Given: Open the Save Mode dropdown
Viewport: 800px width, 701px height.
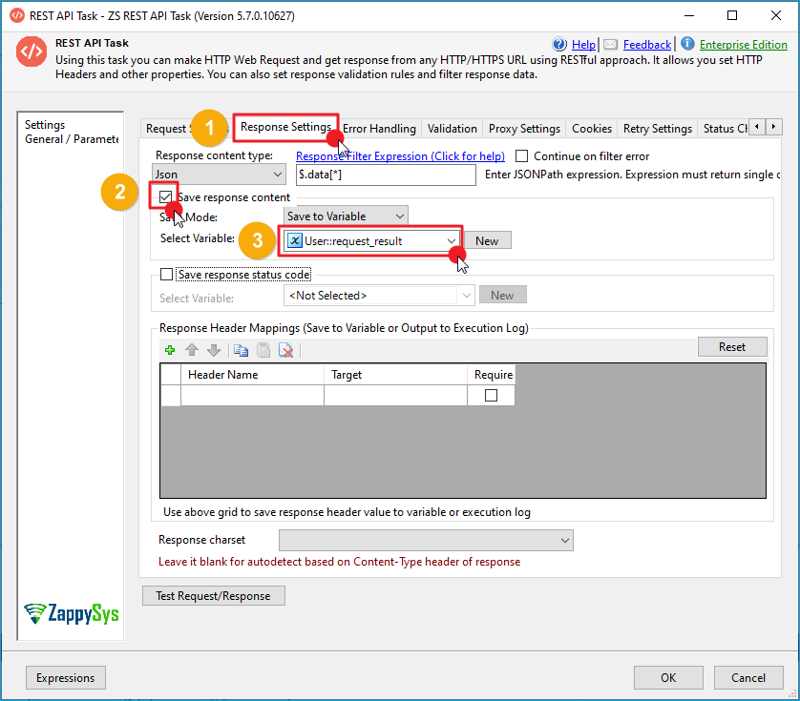Looking at the screenshot, I should (x=400, y=216).
